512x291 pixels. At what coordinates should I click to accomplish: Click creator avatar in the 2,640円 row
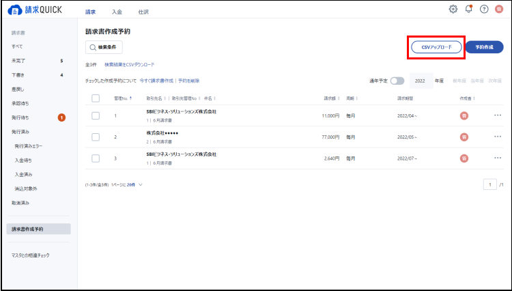point(464,158)
